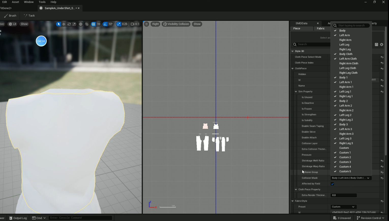Toggle Affected by Field checkbox
Viewport: 389px width, 221px height.
[332, 184]
